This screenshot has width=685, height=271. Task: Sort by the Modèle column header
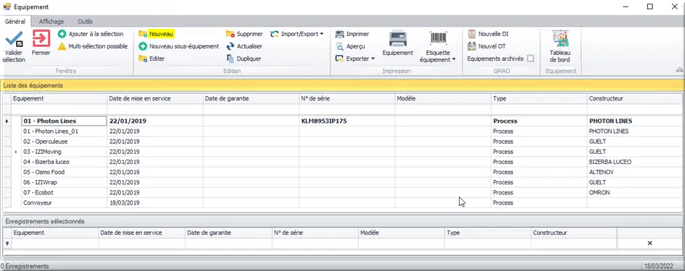click(x=443, y=99)
